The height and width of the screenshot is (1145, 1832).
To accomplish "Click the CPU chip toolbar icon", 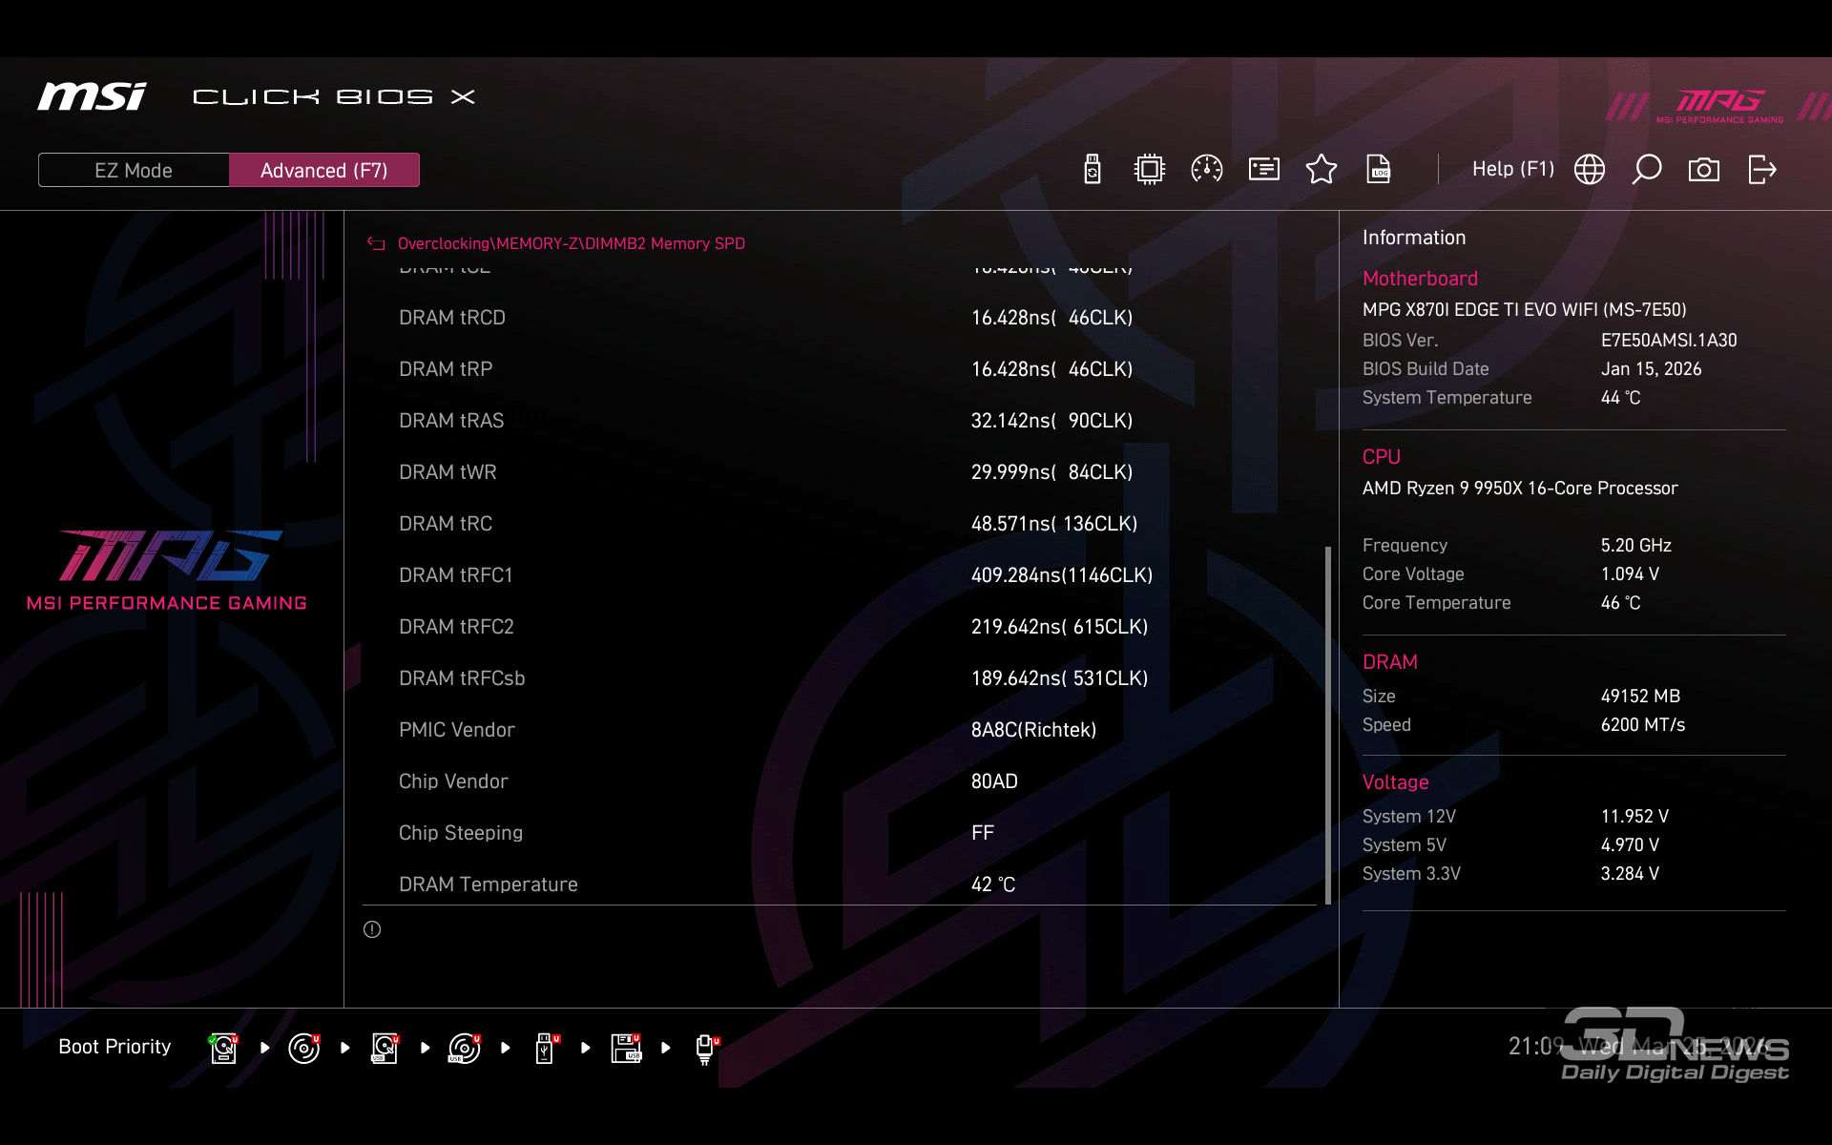I will click(x=1150, y=170).
